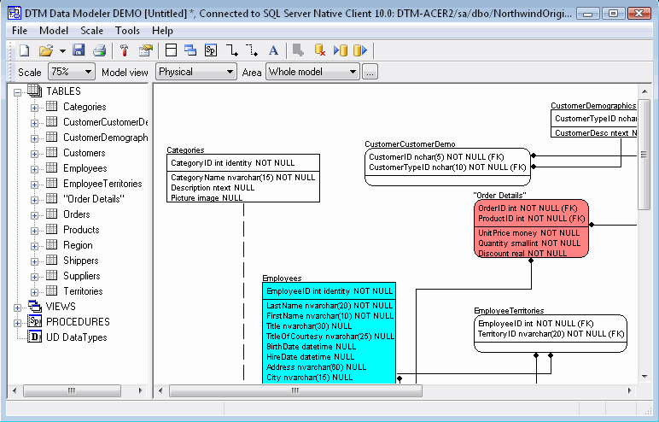Expand the VIEWS tree node
Viewport: 659px width, 422px height.
[17, 308]
